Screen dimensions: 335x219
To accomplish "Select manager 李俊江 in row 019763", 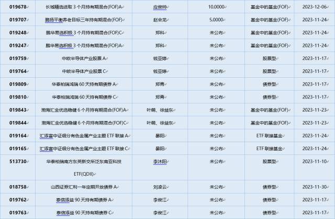I will pyautogui.click(x=160, y=213).
